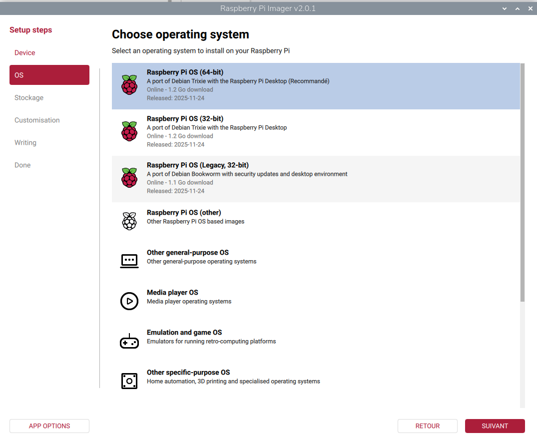Open APP OPTIONS
This screenshot has height=440, width=537.
pyautogui.click(x=49, y=426)
